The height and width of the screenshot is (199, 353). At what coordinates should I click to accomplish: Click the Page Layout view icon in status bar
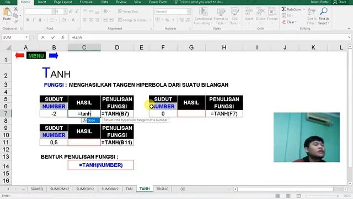pyautogui.click(x=288, y=196)
